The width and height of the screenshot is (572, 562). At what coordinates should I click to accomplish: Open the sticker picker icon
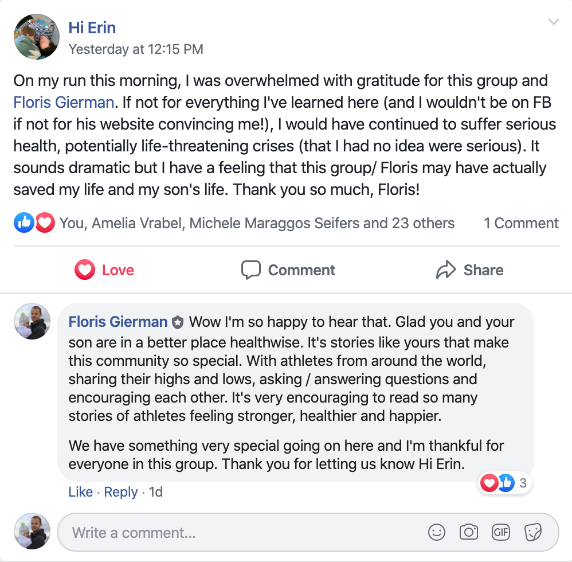coord(533,532)
